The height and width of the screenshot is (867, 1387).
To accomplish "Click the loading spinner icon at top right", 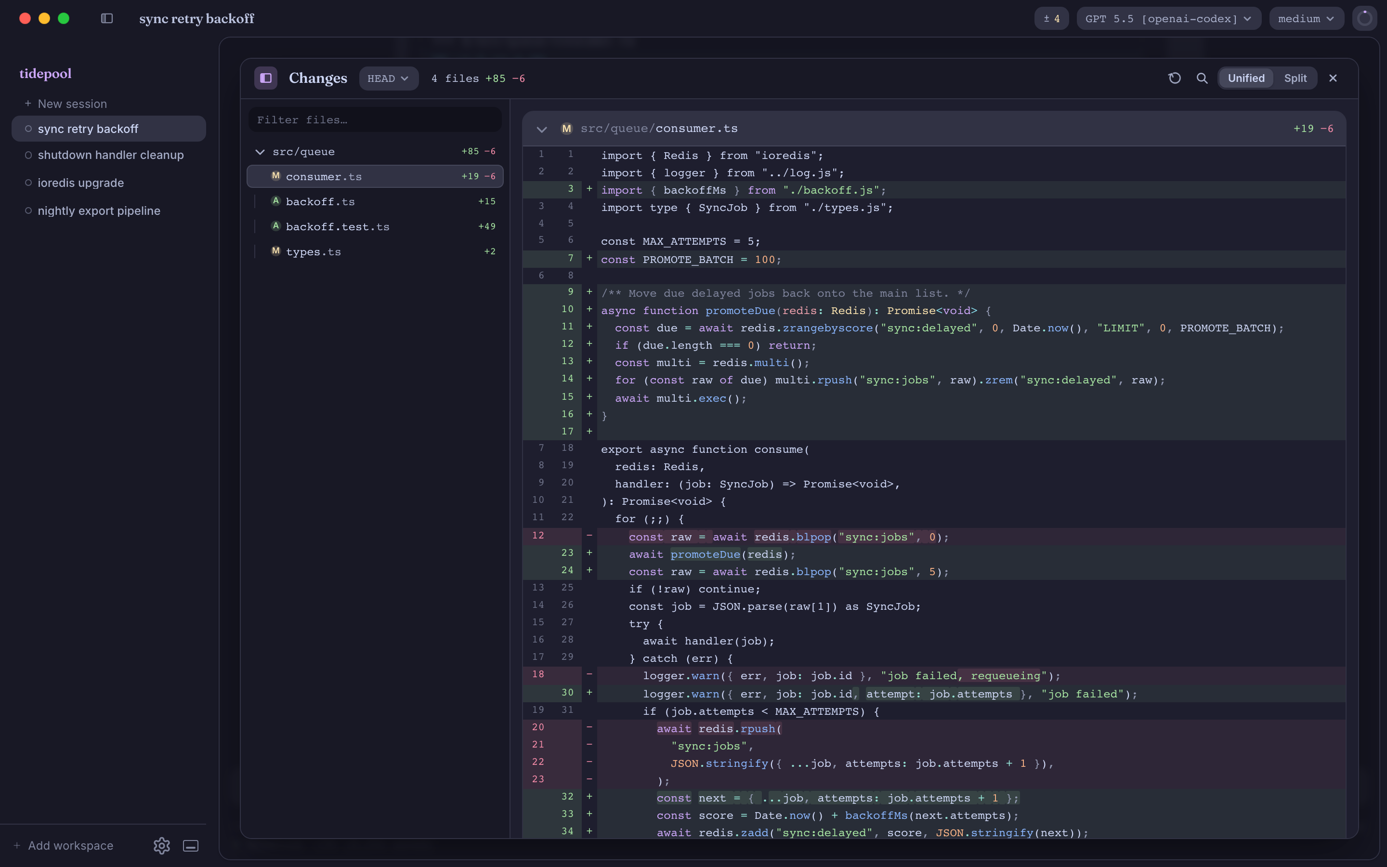I will coord(1365,18).
